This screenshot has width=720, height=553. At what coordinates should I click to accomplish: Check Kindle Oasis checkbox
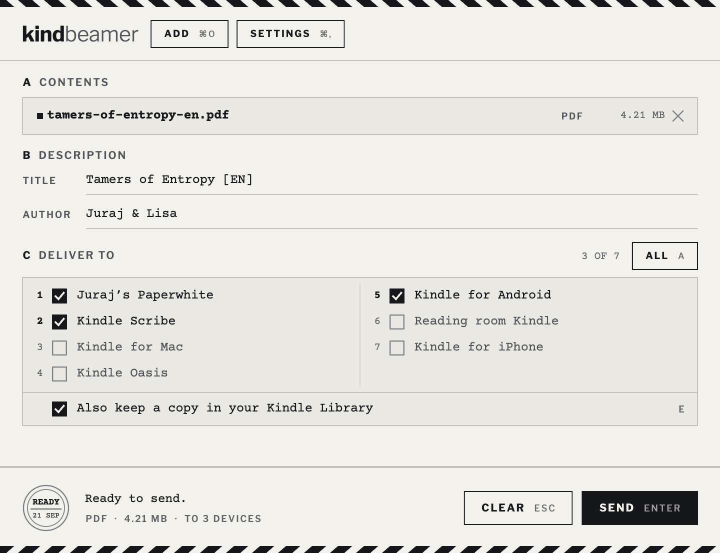[x=59, y=374]
